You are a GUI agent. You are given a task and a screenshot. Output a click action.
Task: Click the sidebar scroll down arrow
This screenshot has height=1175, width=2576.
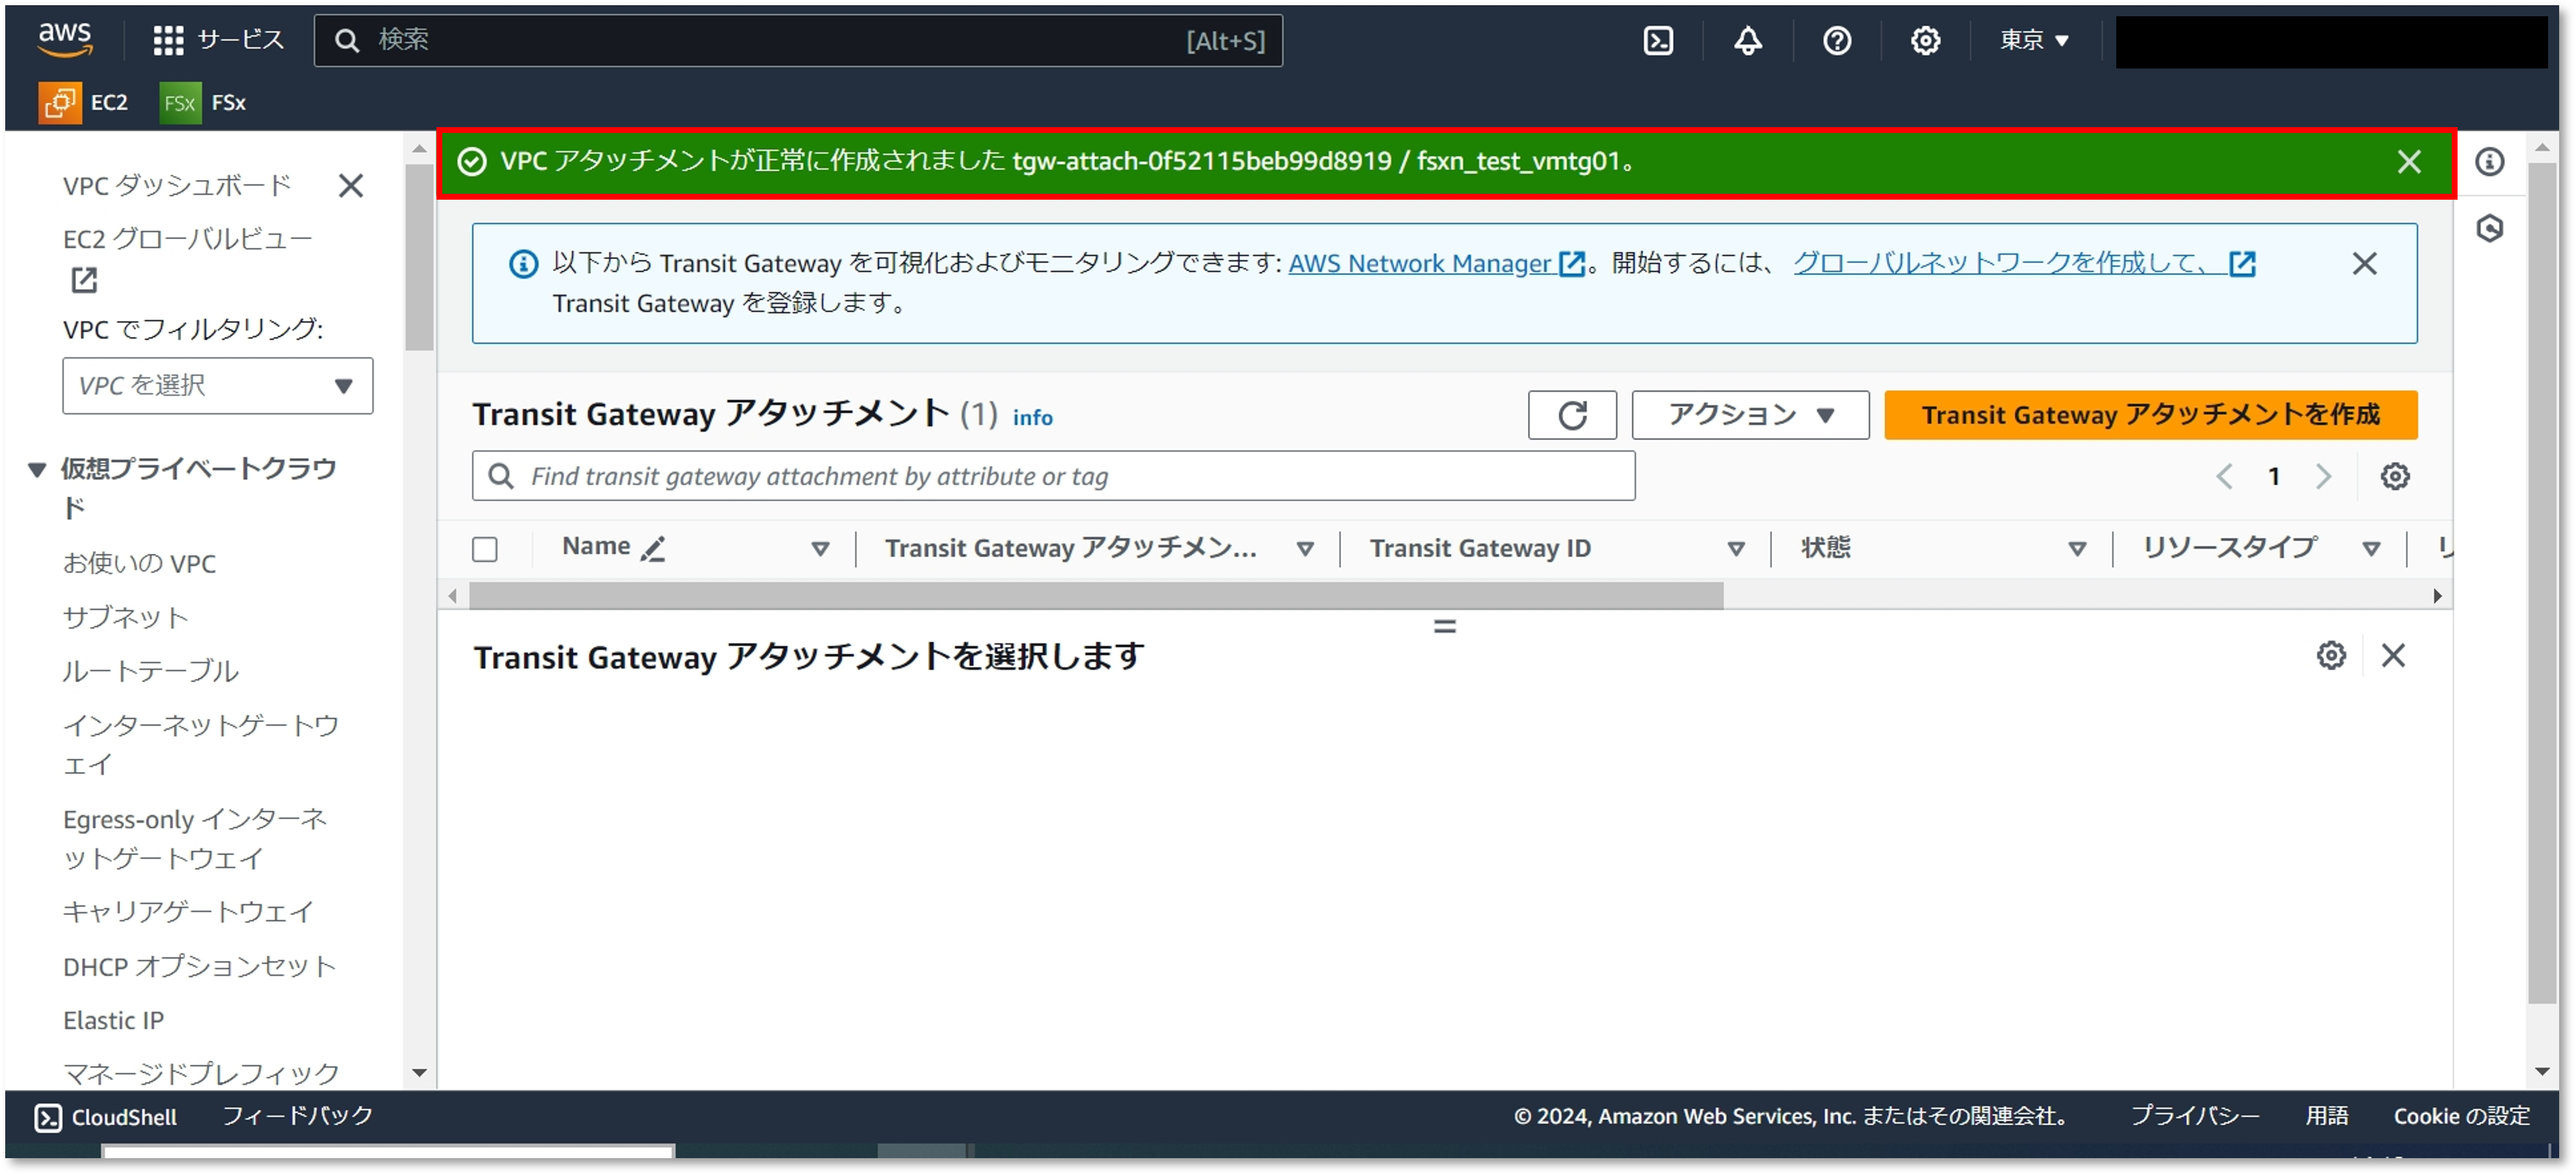(419, 1073)
